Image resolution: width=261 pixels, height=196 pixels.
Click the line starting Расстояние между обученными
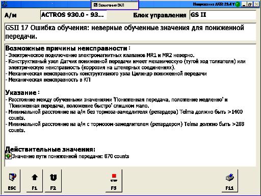click(117, 103)
